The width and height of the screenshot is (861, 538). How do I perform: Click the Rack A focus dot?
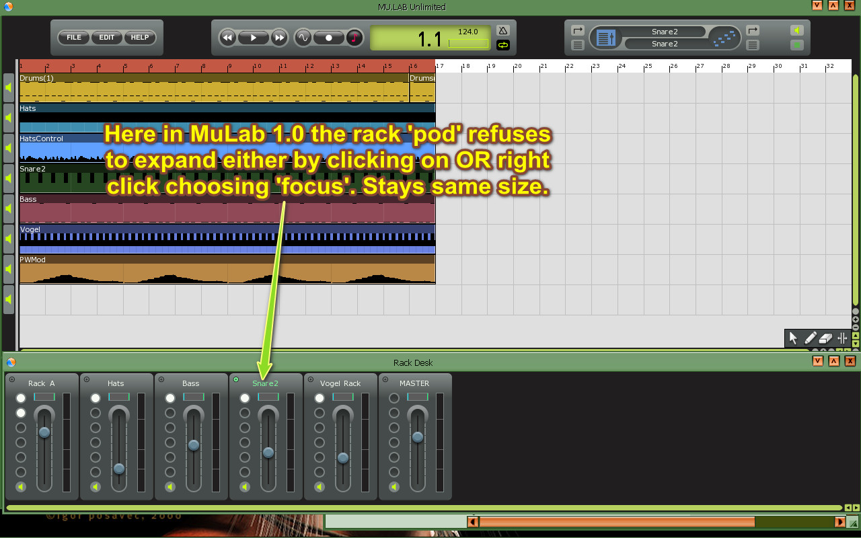tap(12, 380)
